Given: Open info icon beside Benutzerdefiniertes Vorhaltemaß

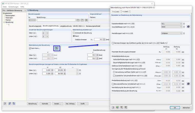Looking at the screenshot, I should pyautogui.click(x=188, y=84).
